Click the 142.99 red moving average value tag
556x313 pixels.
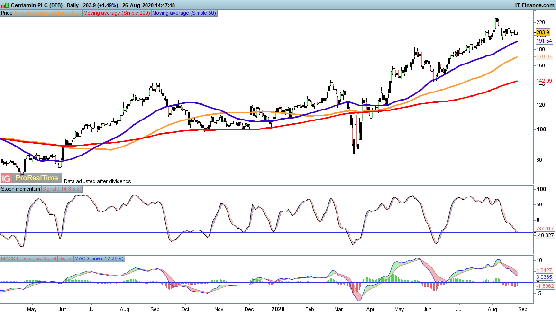543,81
